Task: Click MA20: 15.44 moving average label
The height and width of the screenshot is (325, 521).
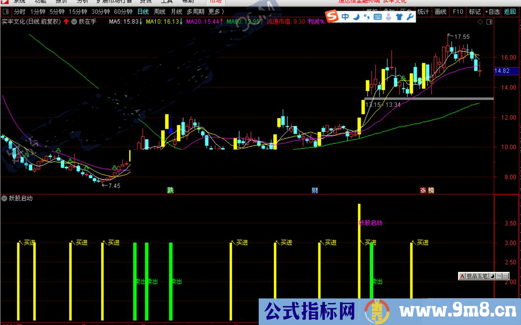Action: [x=205, y=22]
